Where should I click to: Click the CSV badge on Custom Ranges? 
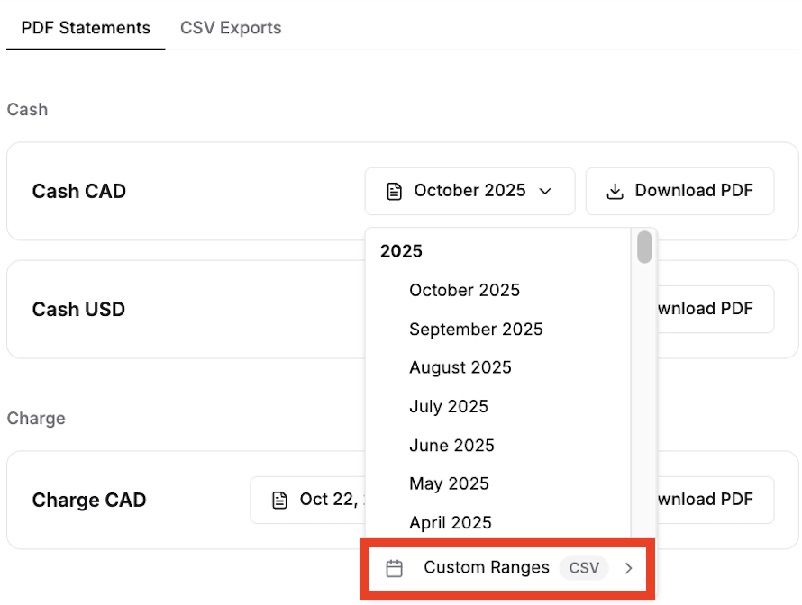[x=584, y=568]
